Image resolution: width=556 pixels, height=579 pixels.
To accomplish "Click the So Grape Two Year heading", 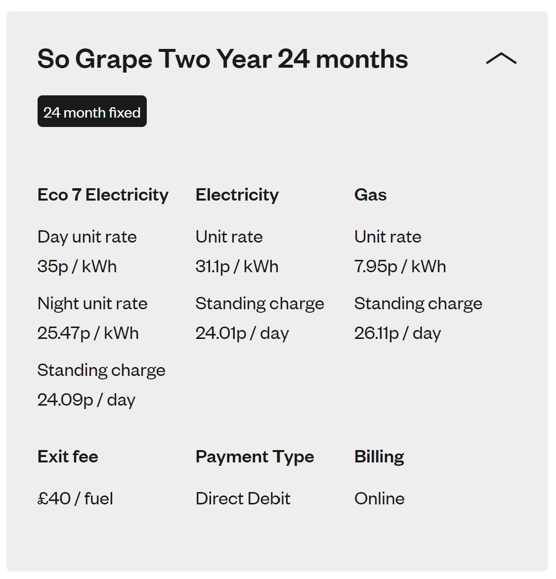I will [223, 59].
